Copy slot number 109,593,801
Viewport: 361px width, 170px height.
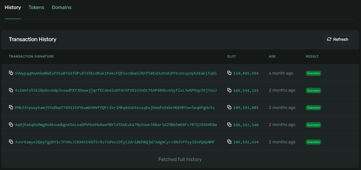(x=229, y=107)
